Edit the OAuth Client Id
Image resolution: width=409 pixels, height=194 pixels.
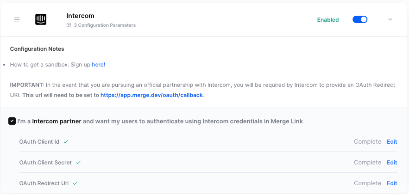[392, 142]
